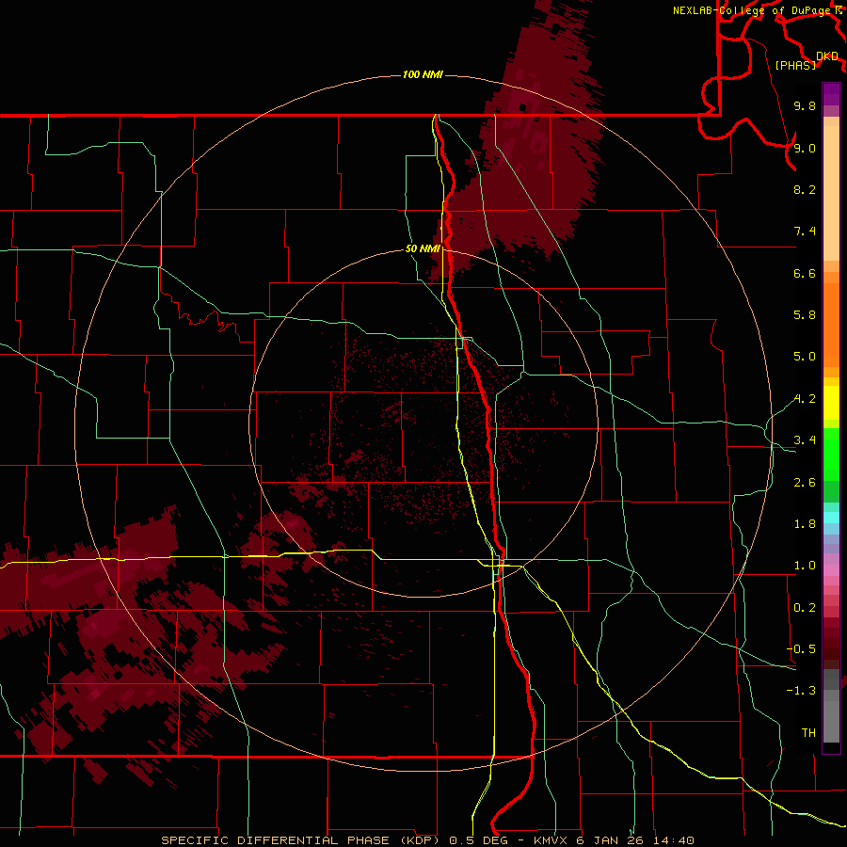Click the 9.8 value on the scale

pyautogui.click(x=805, y=106)
